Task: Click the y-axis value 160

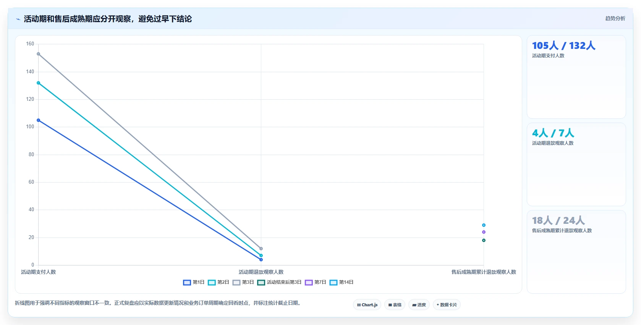Action: click(x=30, y=44)
